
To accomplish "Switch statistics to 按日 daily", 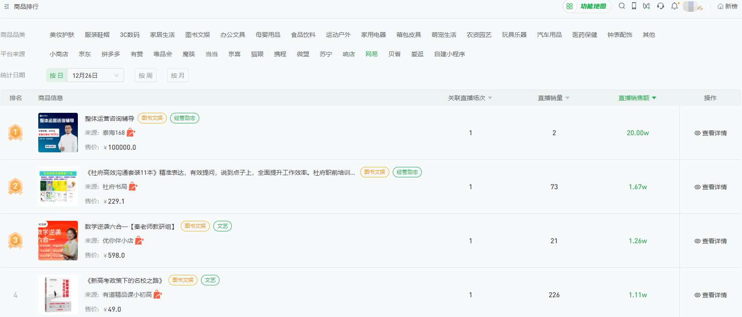I will click(56, 75).
